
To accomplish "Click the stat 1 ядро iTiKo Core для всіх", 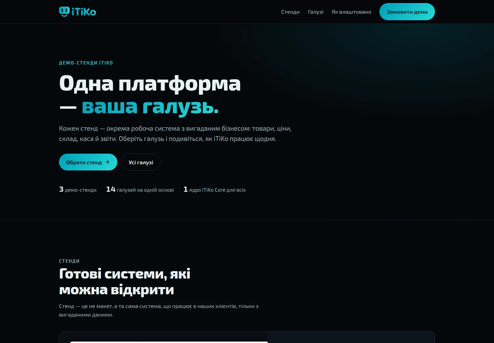I will click(215, 189).
